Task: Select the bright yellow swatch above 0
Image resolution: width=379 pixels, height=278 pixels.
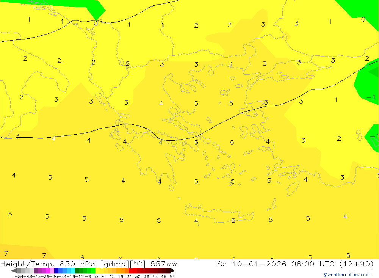Action: pos(98,271)
